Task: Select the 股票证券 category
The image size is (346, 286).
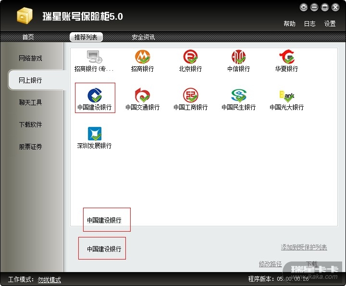Action: pos(30,147)
